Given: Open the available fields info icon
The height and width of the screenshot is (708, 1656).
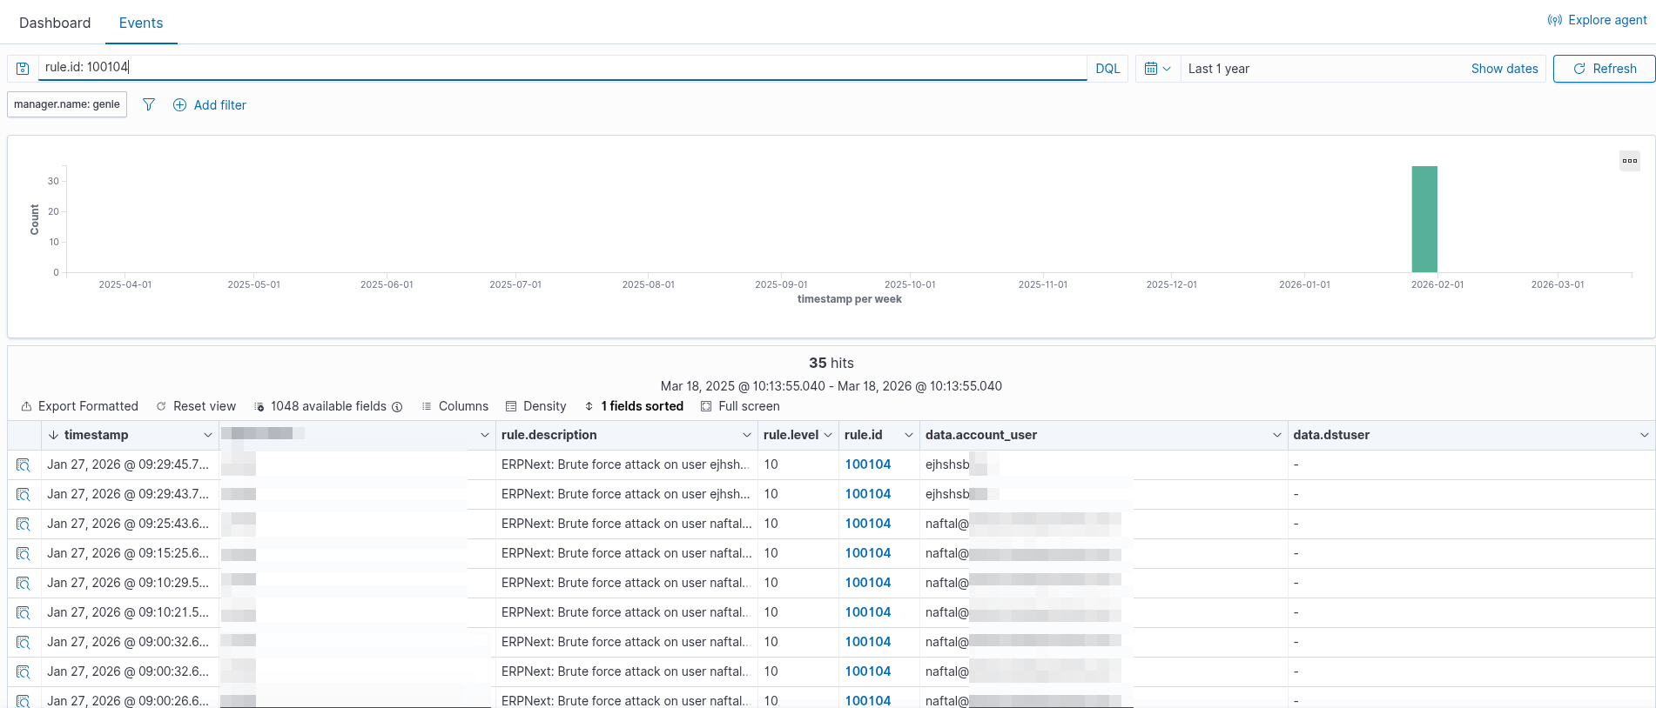Looking at the screenshot, I should click(x=397, y=407).
